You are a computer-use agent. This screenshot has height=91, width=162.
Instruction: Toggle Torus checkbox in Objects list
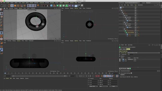pos(120,61)
